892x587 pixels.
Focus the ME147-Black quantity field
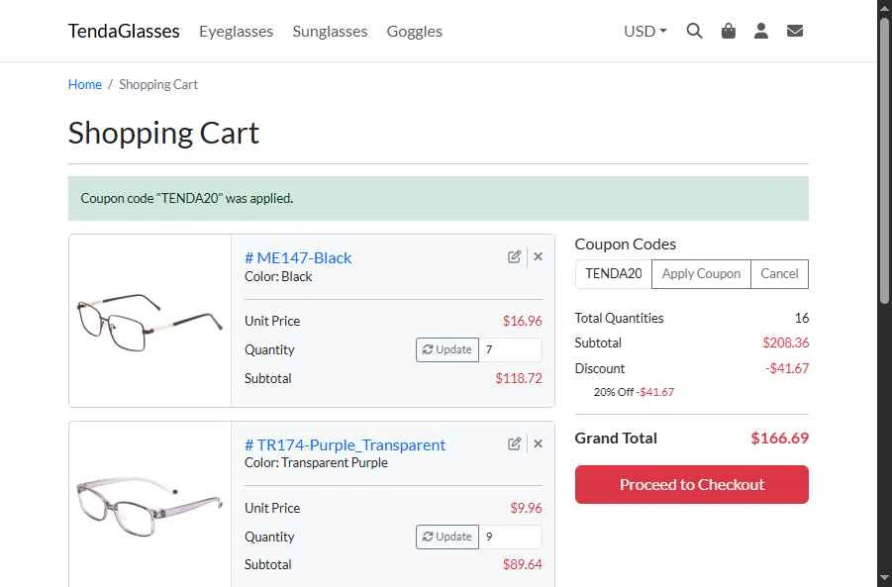pyautogui.click(x=511, y=349)
